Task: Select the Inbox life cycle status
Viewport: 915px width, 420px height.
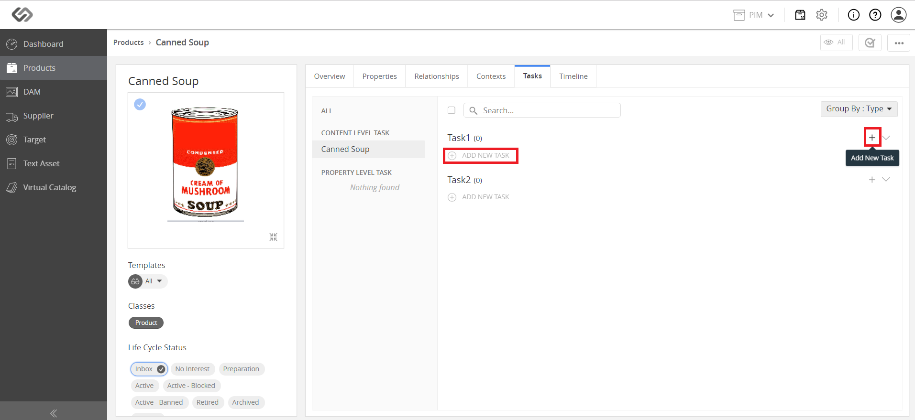Action: point(149,369)
